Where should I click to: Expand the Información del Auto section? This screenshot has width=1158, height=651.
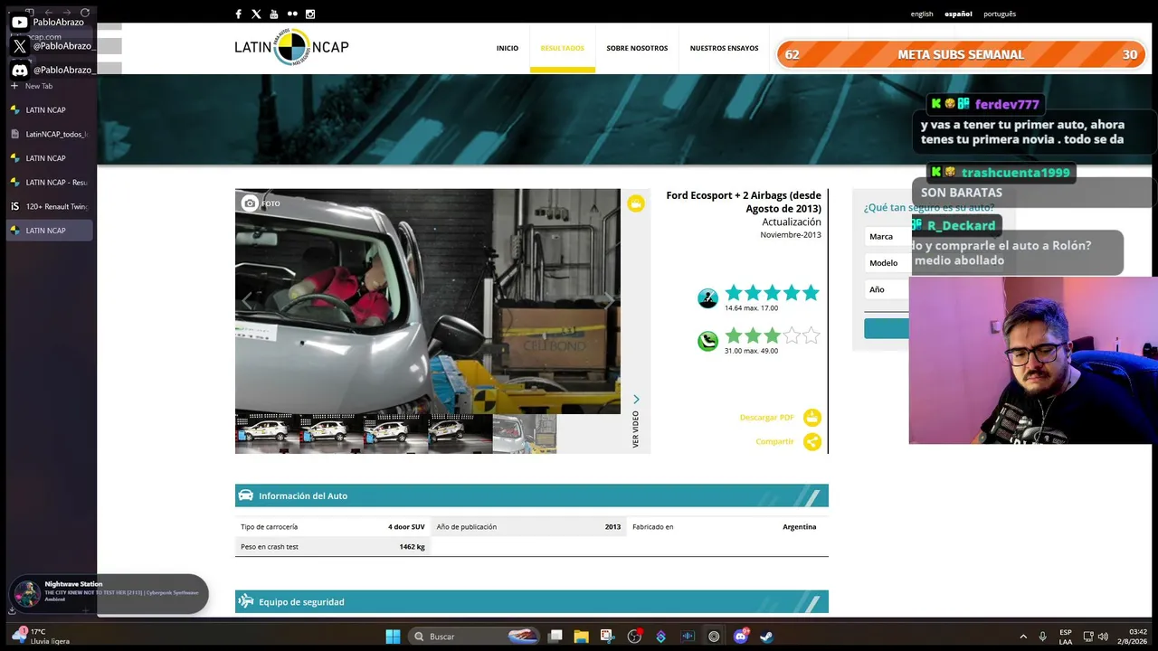pyautogui.click(x=531, y=495)
